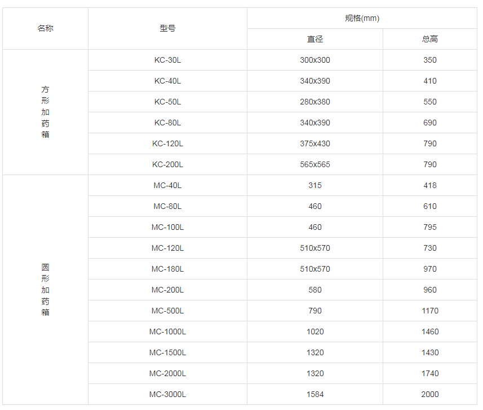Click the 总高 sub-header cell
Viewport: 483px width, 410px height.
pyautogui.click(x=430, y=39)
